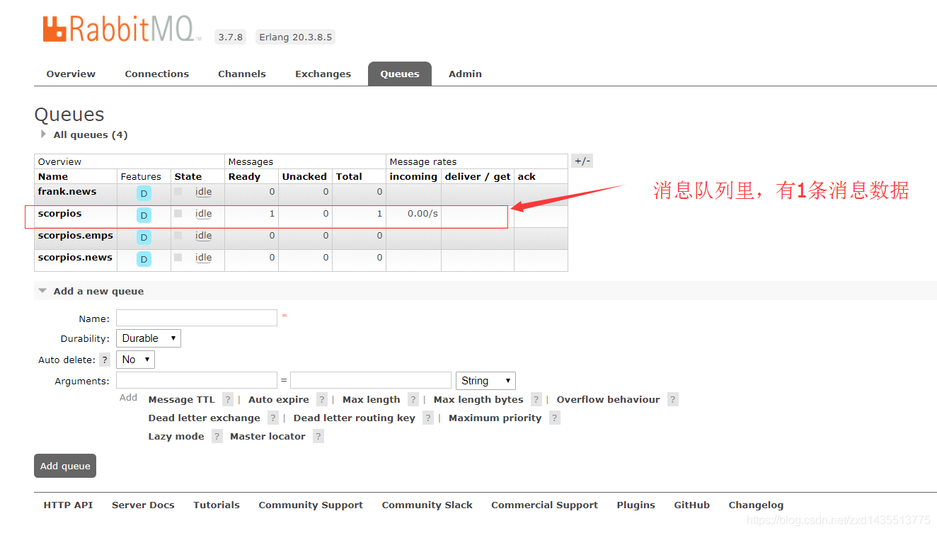937x533 pixels.
Task: Open the Changelog footer link
Action: tap(756, 505)
